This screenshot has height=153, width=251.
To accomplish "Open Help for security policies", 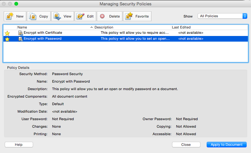I will 19,145.
